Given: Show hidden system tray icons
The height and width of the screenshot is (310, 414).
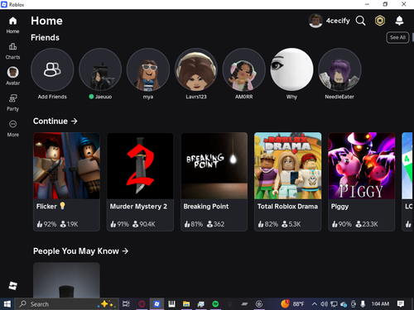Looking at the screenshot, I should tap(314, 304).
